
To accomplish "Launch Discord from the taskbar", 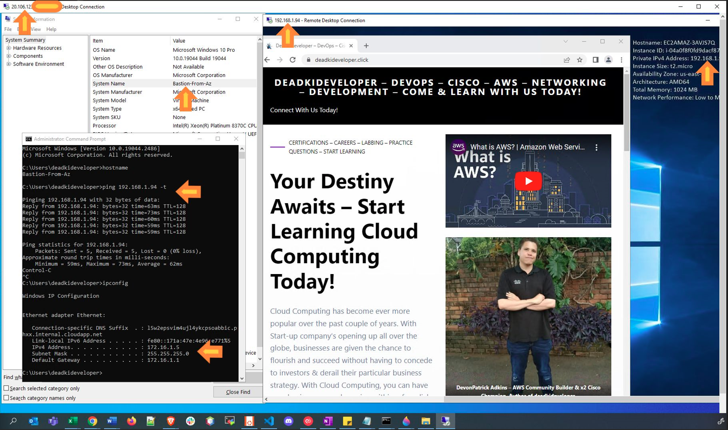I will [289, 421].
